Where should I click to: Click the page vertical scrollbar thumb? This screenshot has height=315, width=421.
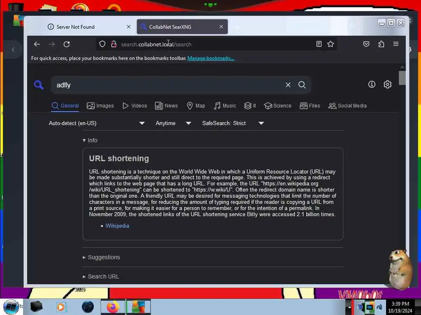[x=402, y=78]
